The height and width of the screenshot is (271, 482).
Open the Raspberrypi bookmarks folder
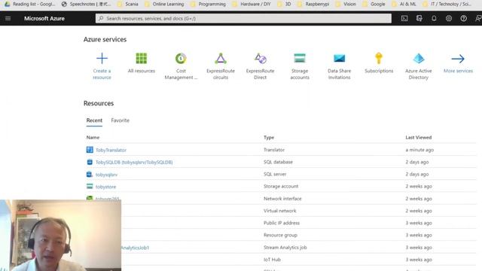313,4
